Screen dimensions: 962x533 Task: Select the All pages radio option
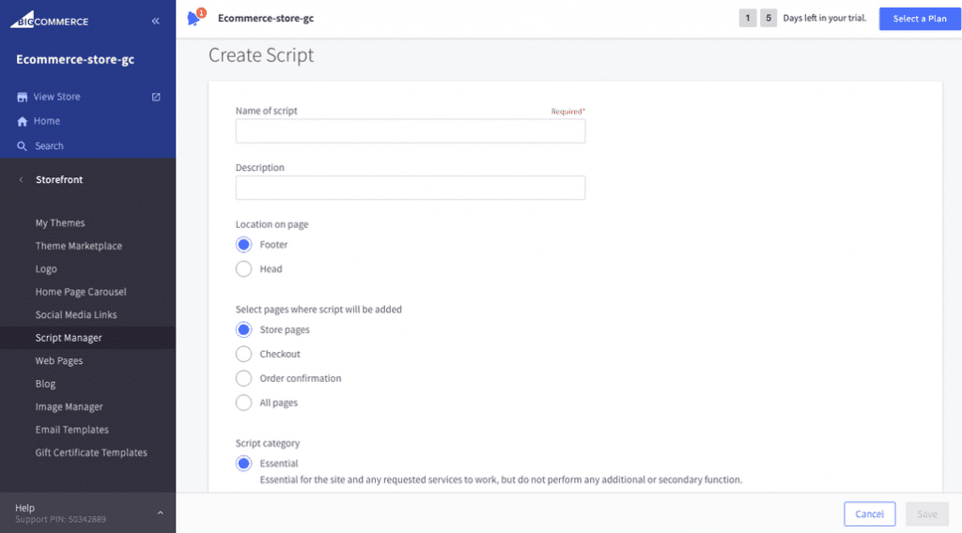(x=243, y=403)
